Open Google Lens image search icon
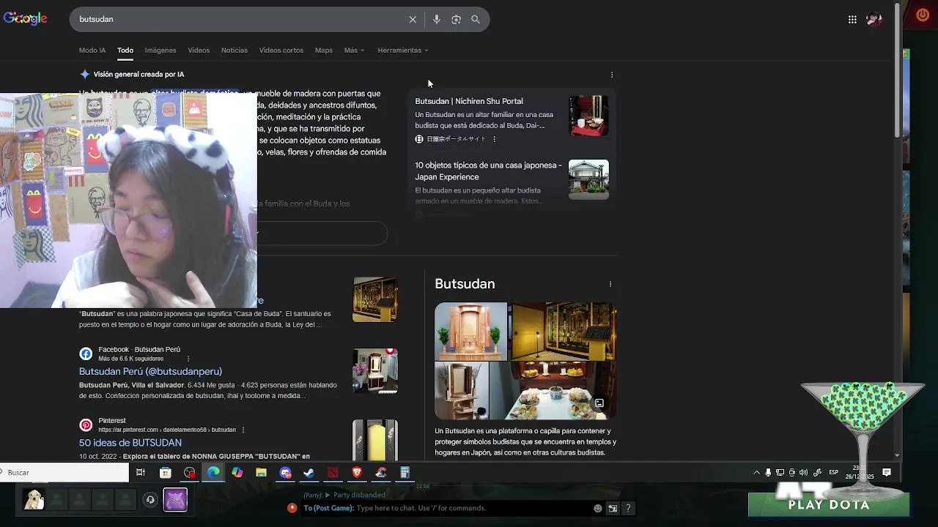The width and height of the screenshot is (938, 527). coord(456,20)
